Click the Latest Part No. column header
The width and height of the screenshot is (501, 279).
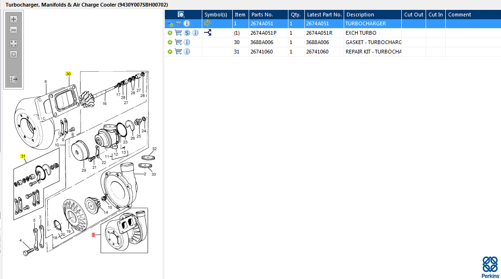pyautogui.click(x=324, y=15)
